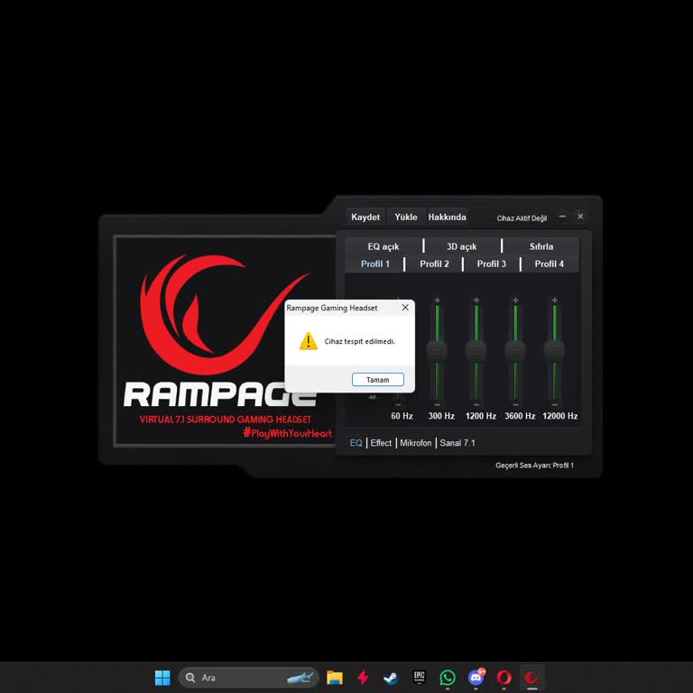Open the Sanal 7.1 tab

coord(457,443)
